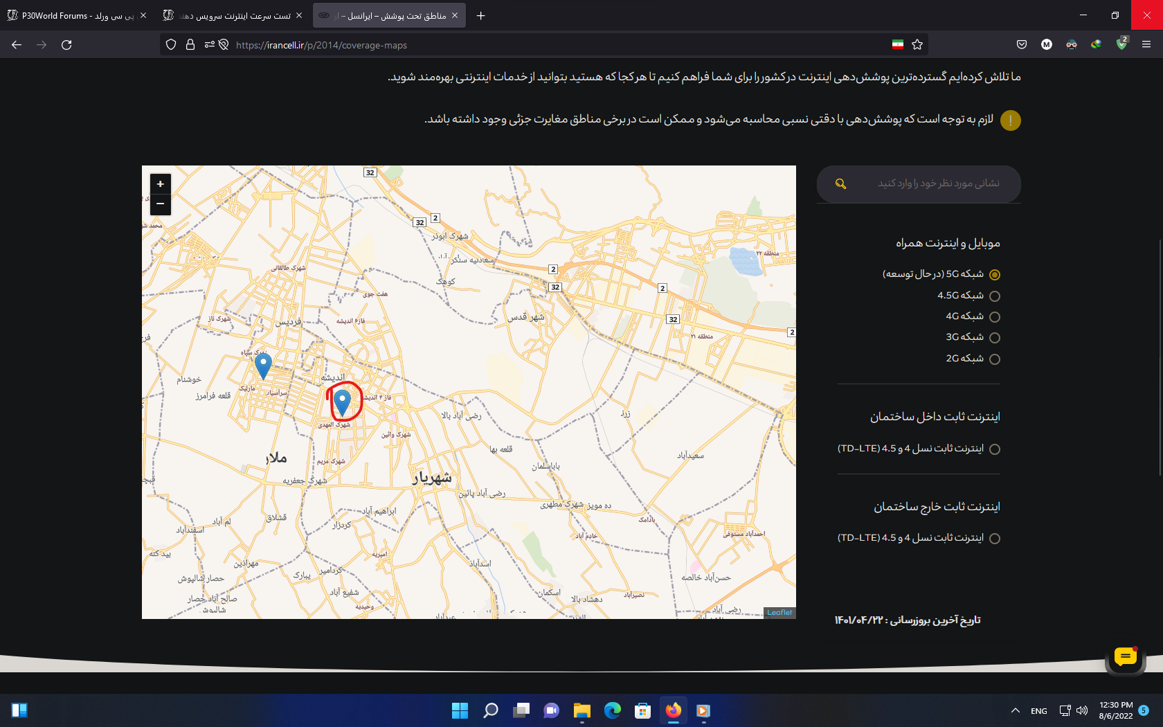Open the green shield extension with badge 2

tap(1121, 44)
